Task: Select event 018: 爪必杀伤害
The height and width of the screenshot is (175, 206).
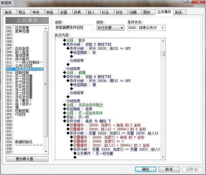Action: [25, 86]
